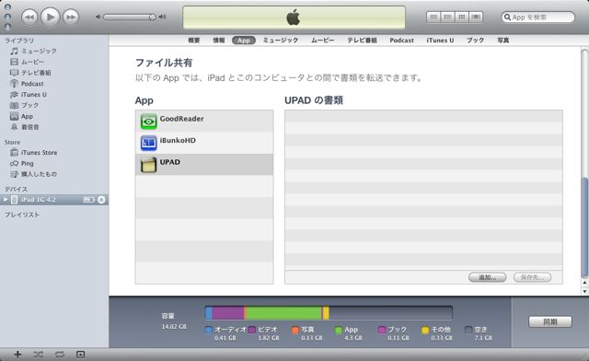The image size is (589, 361).
Task: Click the add playlist plus button
Action: 17,355
